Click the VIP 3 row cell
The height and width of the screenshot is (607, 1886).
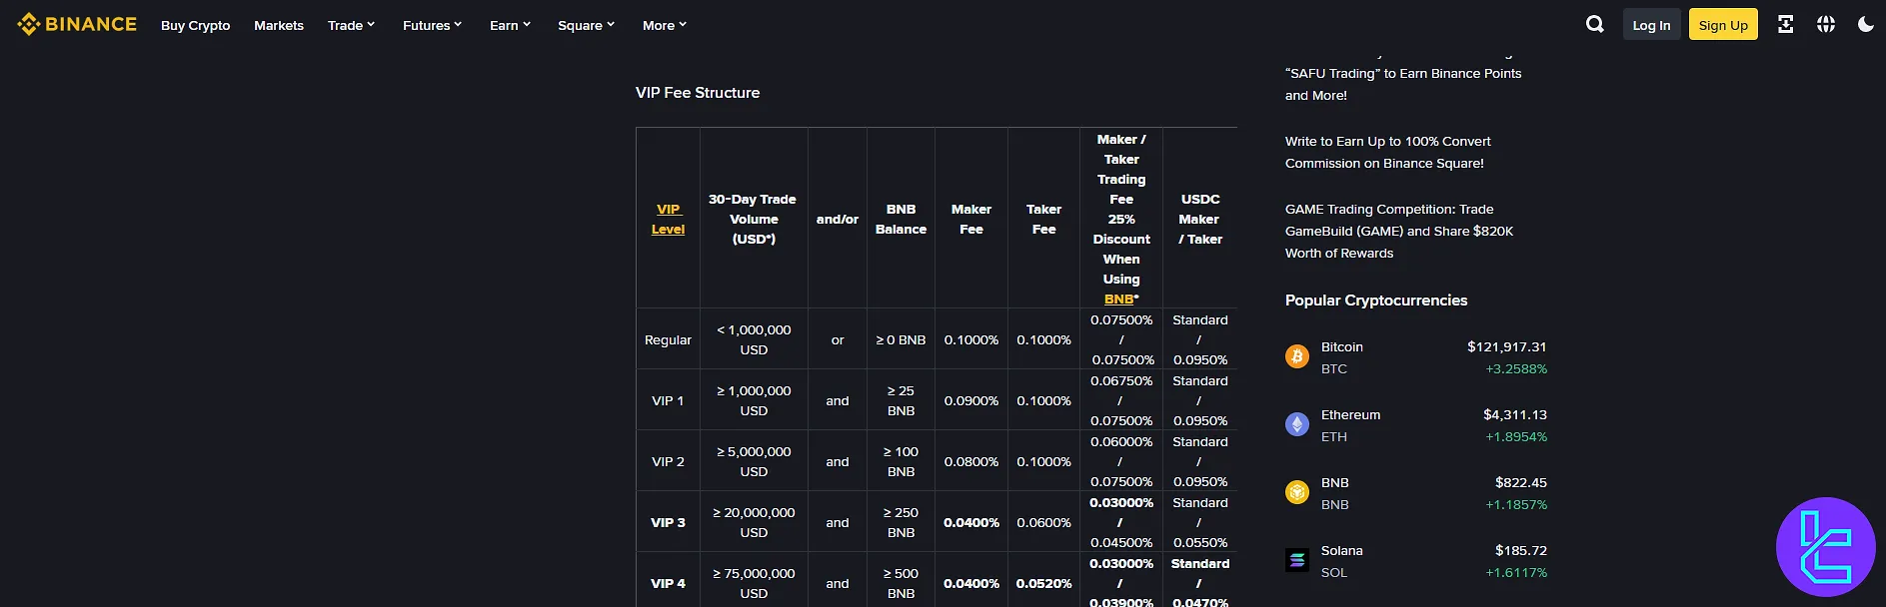(668, 522)
